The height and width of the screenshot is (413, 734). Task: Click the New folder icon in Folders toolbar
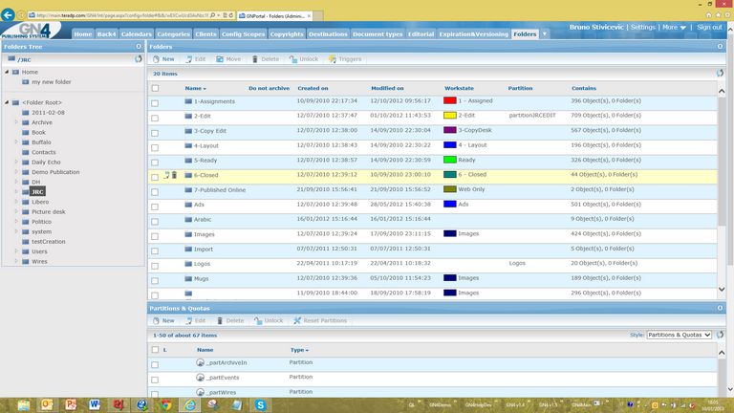(157, 59)
